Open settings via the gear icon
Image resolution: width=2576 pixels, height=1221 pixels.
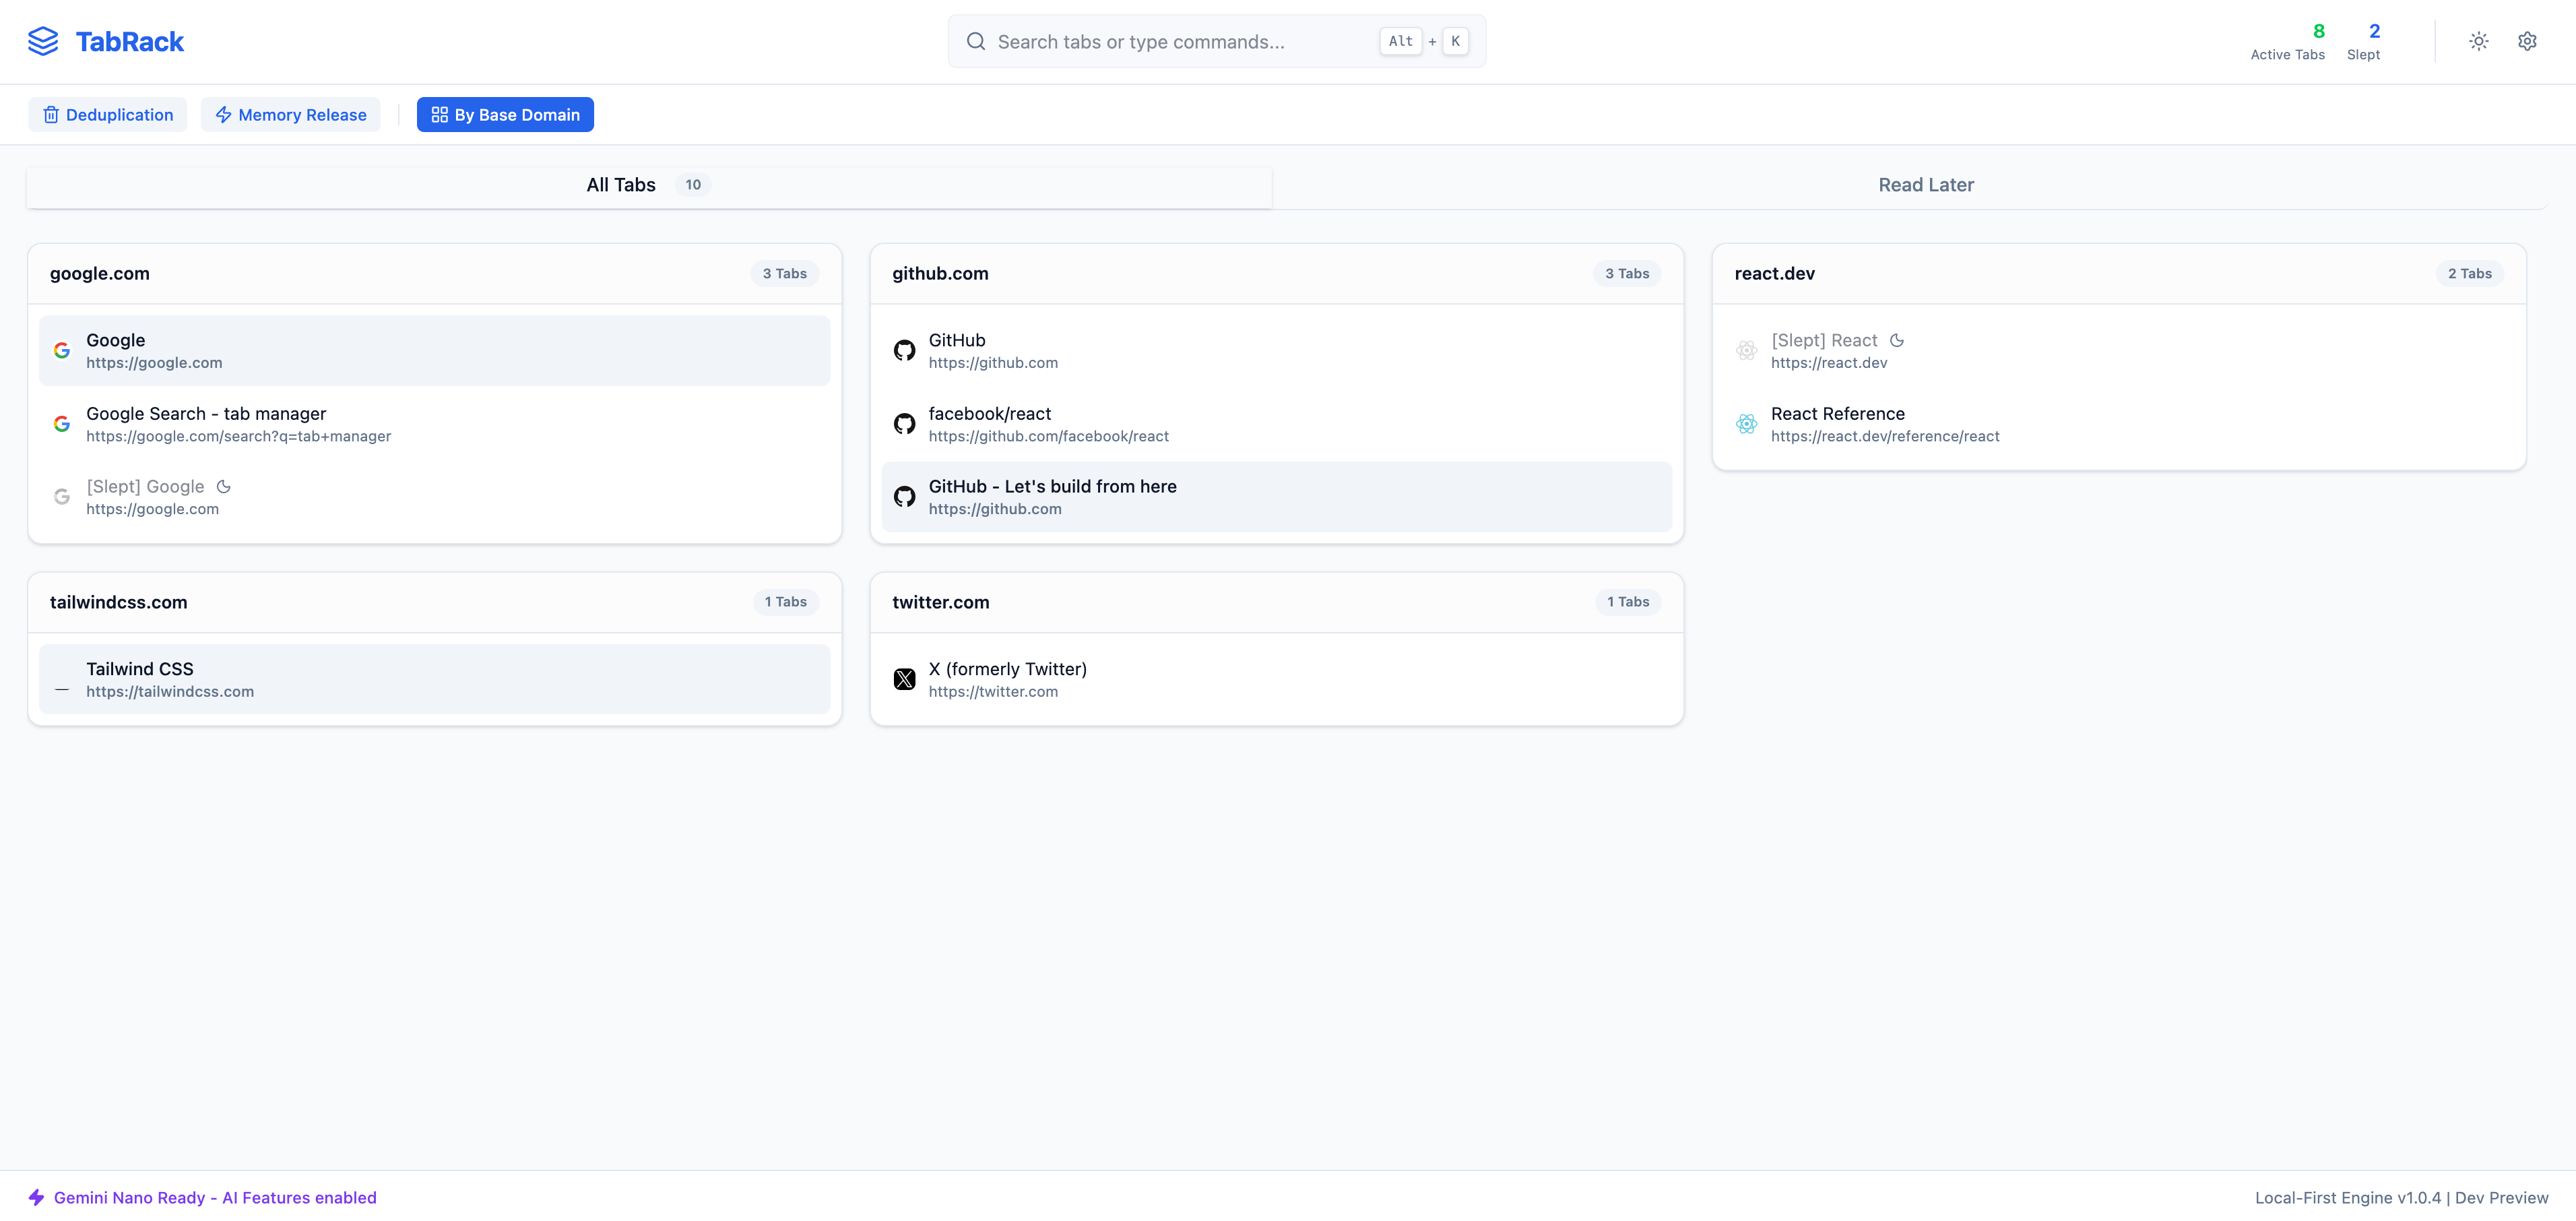pos(2527,41)
